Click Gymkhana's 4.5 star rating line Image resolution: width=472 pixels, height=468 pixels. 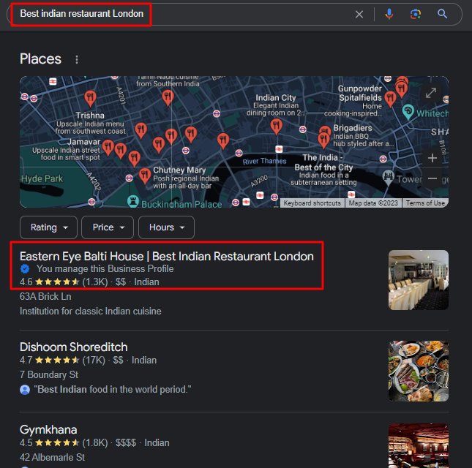tap(94, 443)
